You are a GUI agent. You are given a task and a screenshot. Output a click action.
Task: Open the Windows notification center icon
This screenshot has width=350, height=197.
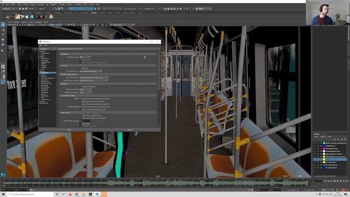click(x=345, y=194)
